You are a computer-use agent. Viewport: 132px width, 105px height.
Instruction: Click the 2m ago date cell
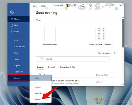click(x=99, y=82)
